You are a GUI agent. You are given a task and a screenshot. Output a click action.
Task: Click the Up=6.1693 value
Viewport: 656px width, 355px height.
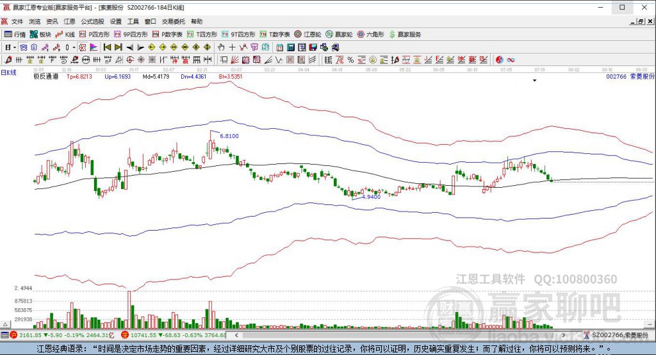pyautogui.click(x=118, y=77)
